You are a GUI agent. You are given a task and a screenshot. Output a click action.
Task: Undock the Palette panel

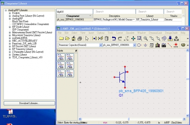click(76, 51)
